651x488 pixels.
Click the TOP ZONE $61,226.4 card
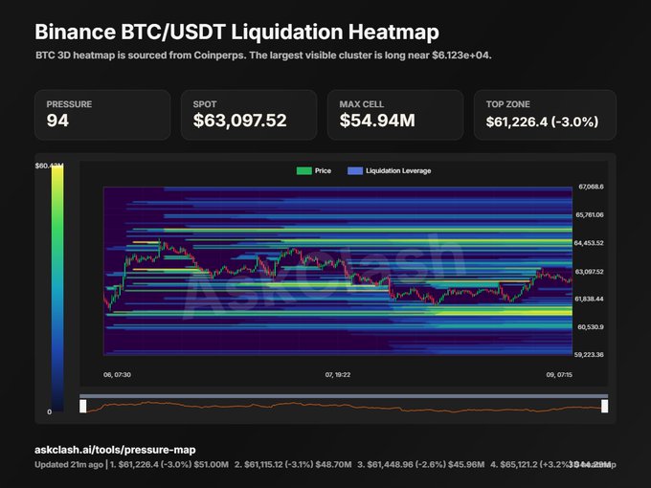pos(545,115)
